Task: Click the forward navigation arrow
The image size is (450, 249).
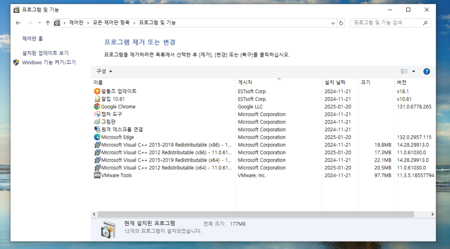Action: (30, 23)
